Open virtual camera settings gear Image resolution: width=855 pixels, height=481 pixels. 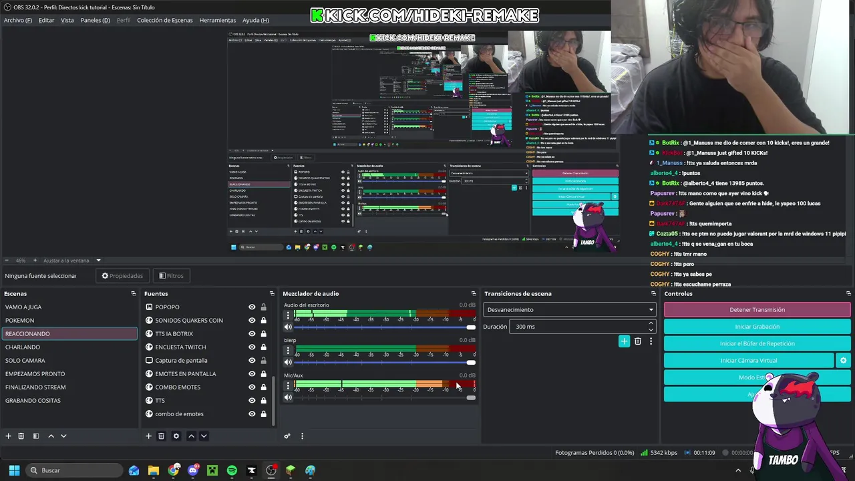[x=843, y=361]
